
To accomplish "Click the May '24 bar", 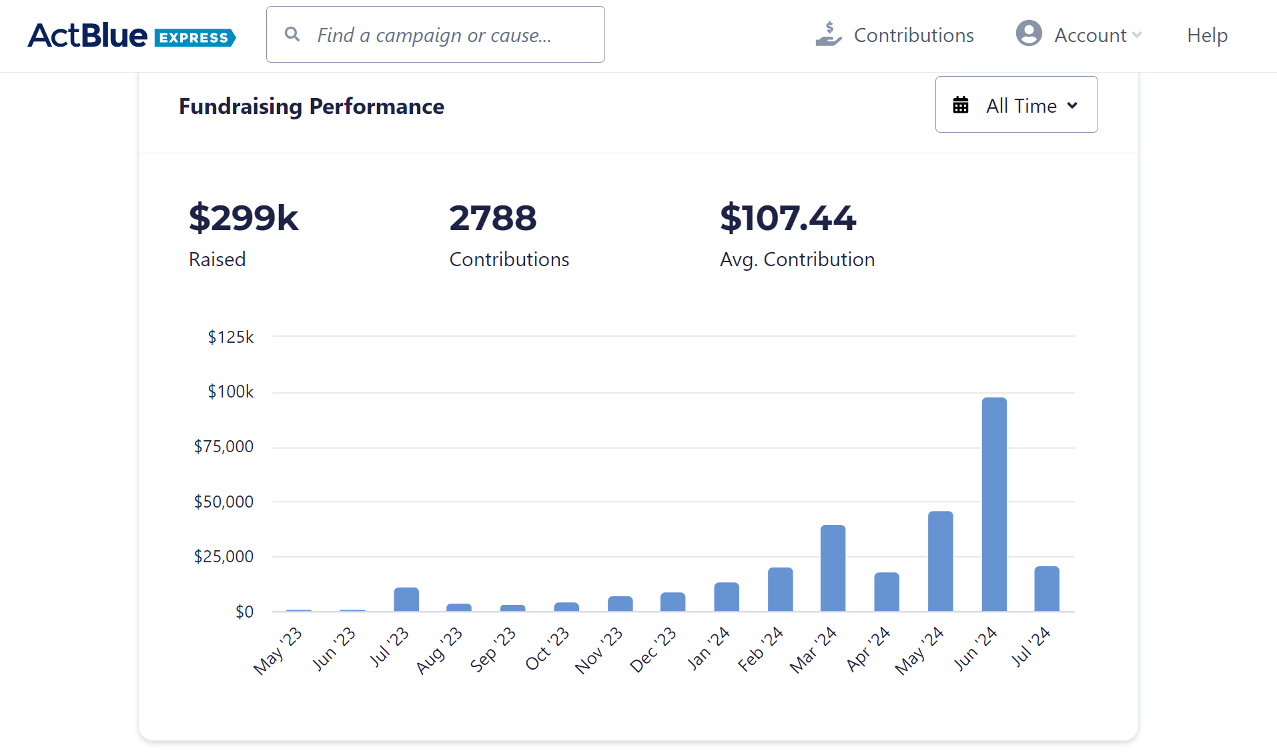I will 940,561.
